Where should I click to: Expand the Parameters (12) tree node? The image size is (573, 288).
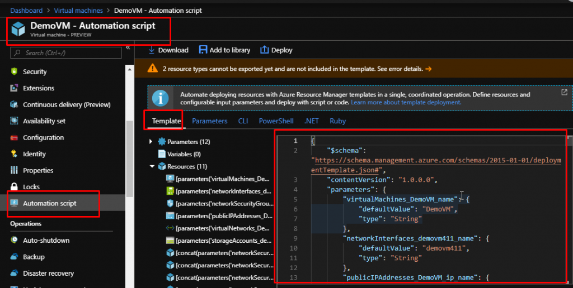(151, 141)
